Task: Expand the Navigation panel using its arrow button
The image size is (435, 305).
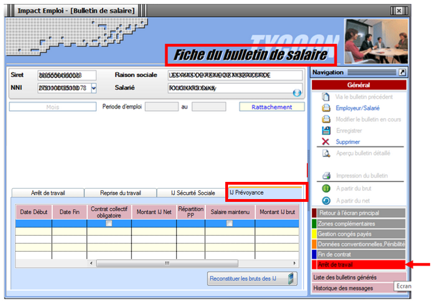Action: tap(402, 72)
